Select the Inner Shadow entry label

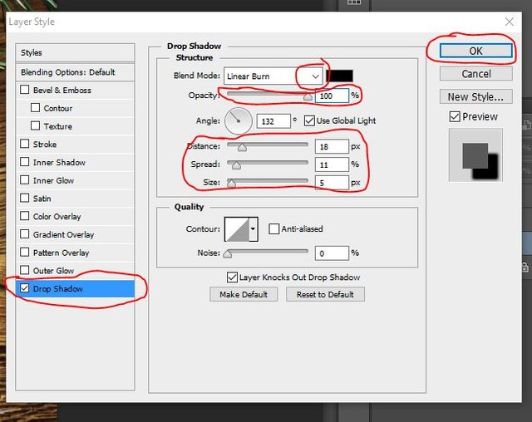tap(59, 162)
